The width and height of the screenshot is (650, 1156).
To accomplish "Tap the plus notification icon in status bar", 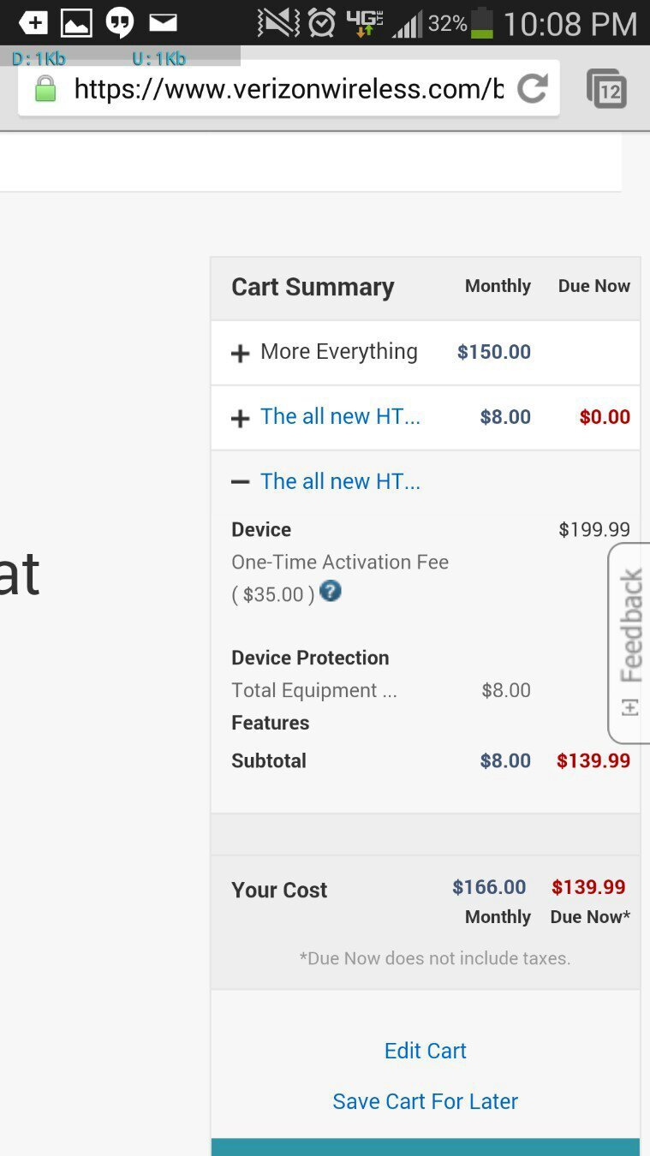I will click(x=33, y=23).
